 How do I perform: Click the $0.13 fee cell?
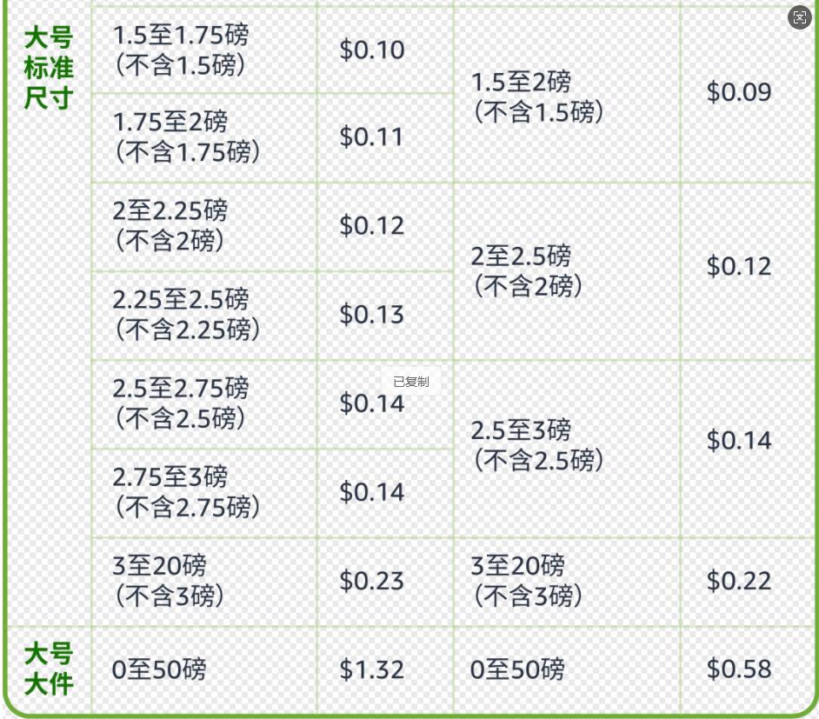385,316
